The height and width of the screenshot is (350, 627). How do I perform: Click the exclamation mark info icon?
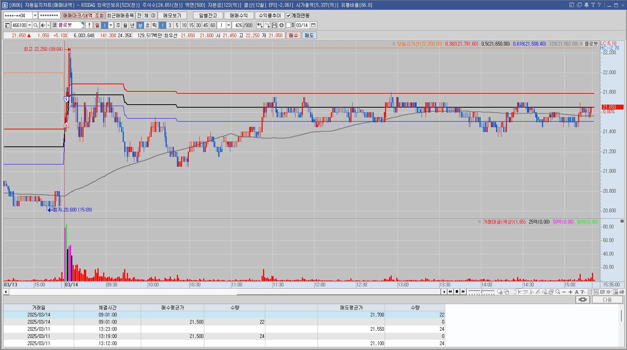[89, 25]
